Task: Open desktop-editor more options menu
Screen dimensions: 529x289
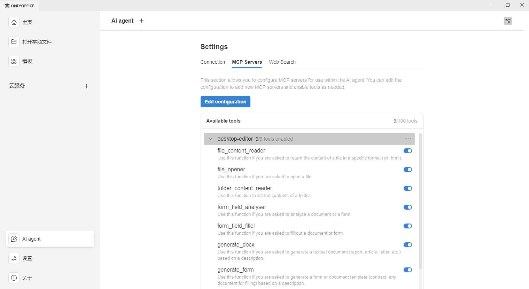Action: coord(408,139)
